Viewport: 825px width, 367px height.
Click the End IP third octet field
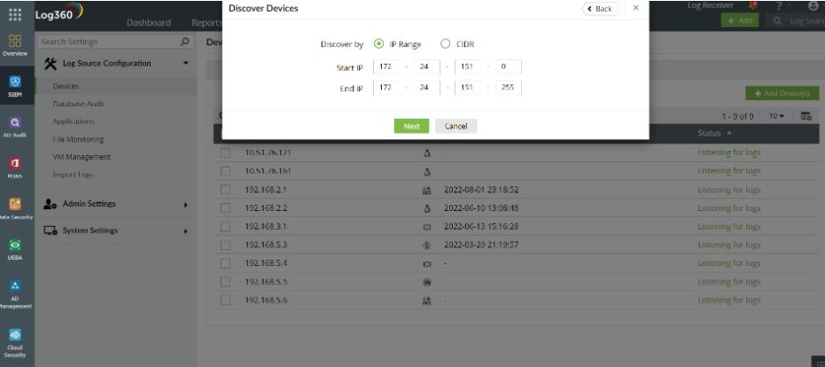(467, 88)
